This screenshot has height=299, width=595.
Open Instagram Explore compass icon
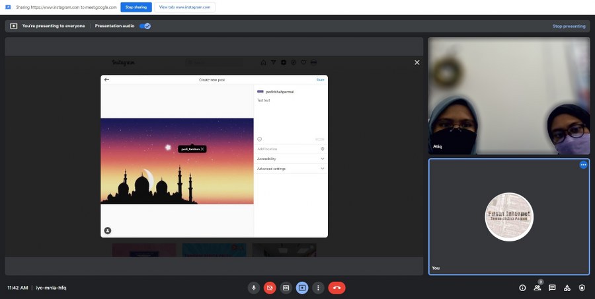(x=294, y=63)
